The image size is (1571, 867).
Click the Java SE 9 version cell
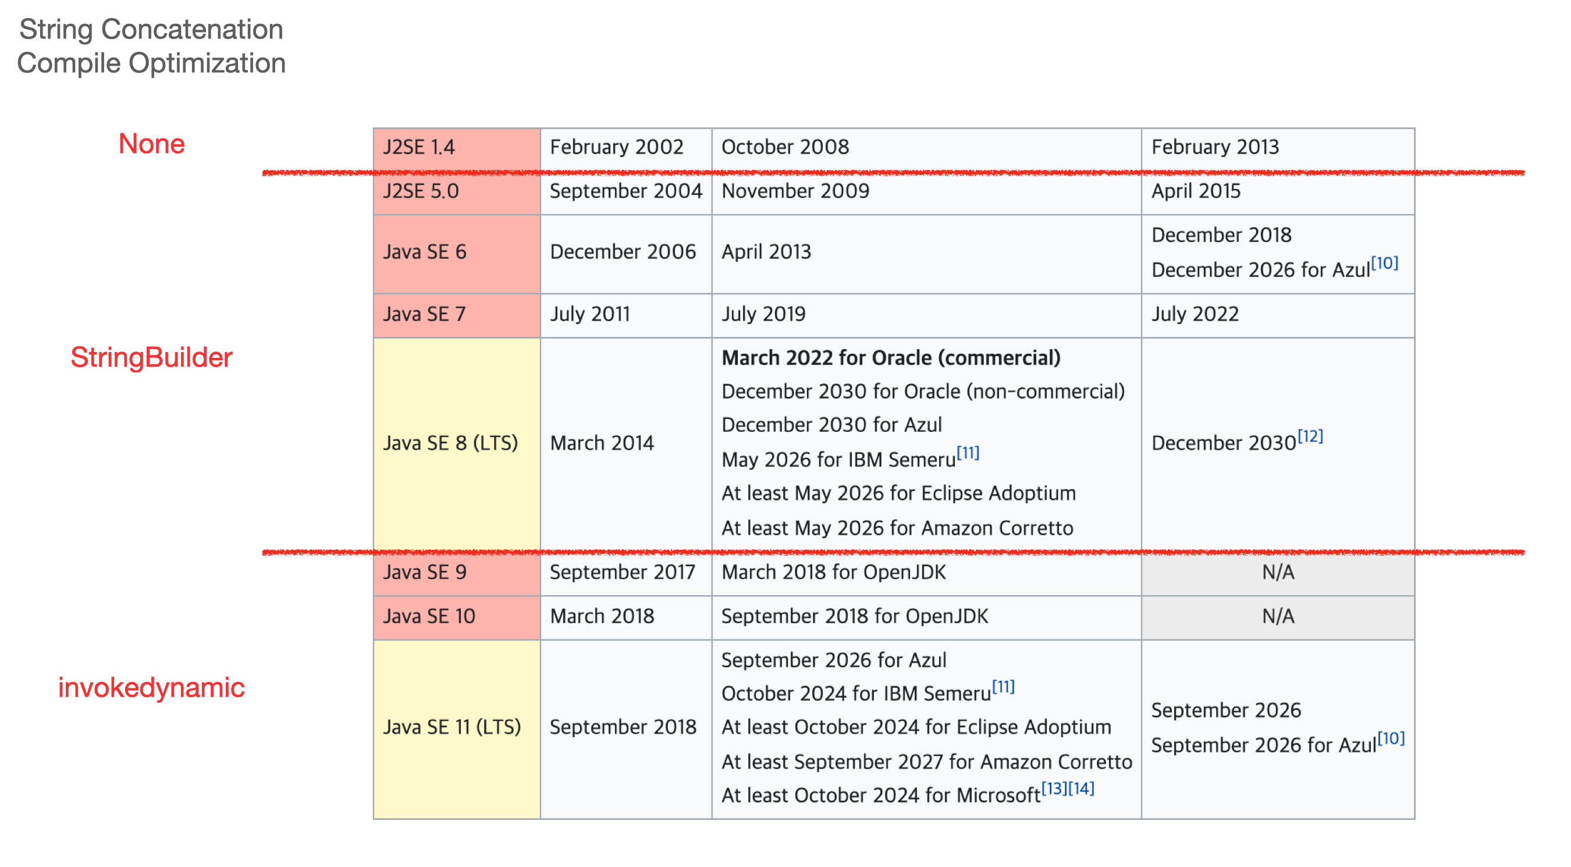pyautogui.click(x=425, y=573)
